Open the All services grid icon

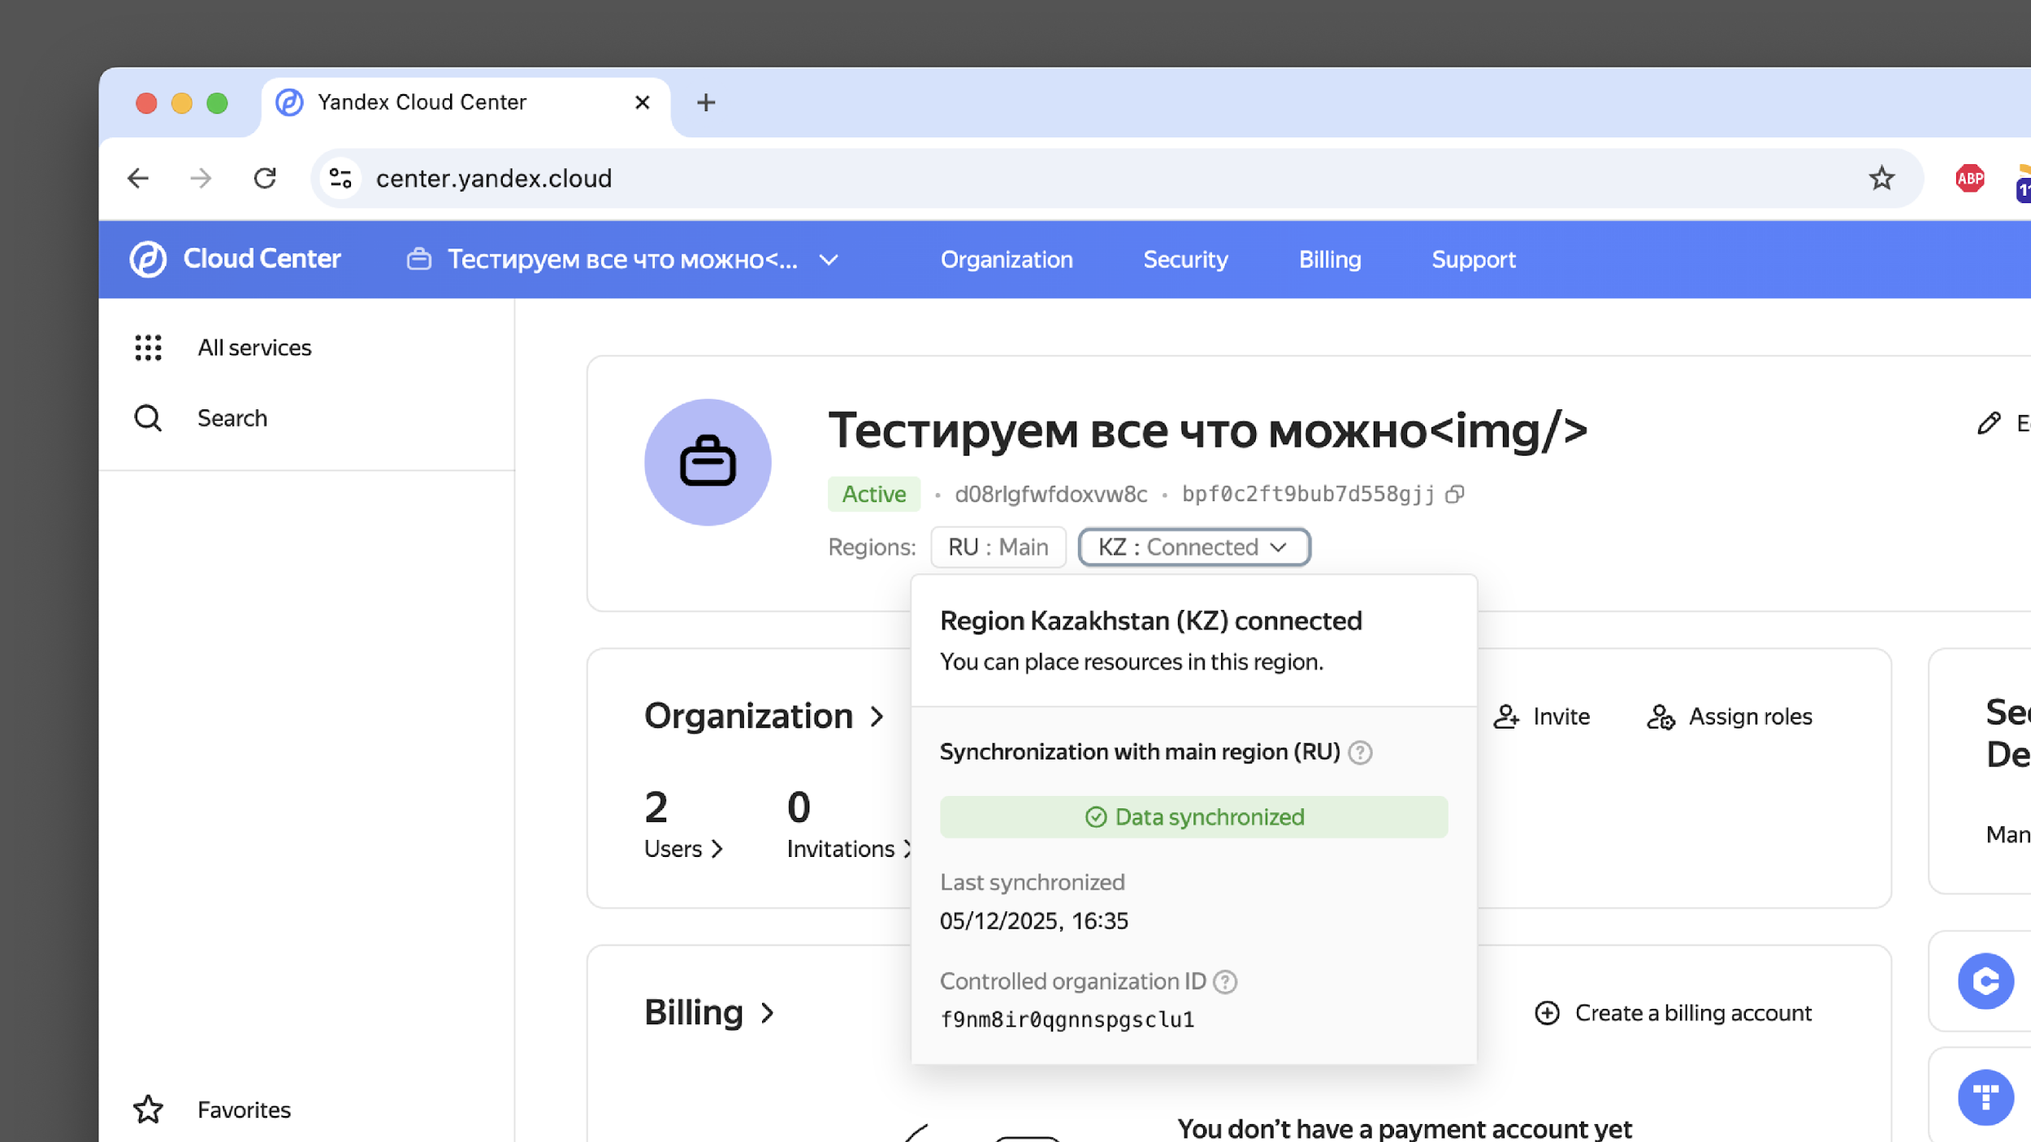(x=148, y=348)
